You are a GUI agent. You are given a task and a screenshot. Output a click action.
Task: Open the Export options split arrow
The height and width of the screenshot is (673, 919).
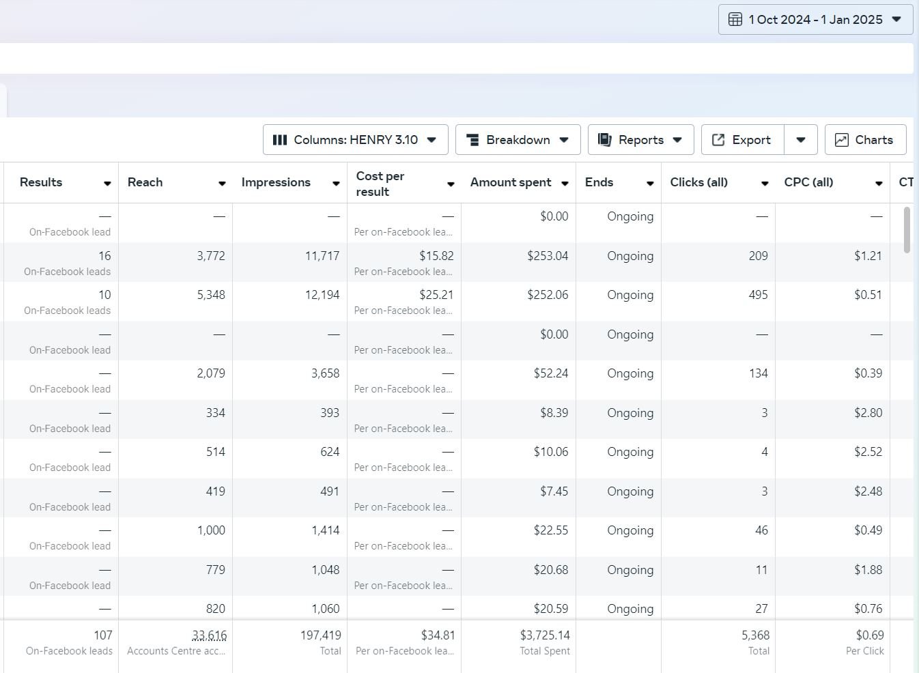[x=801, y=140]
